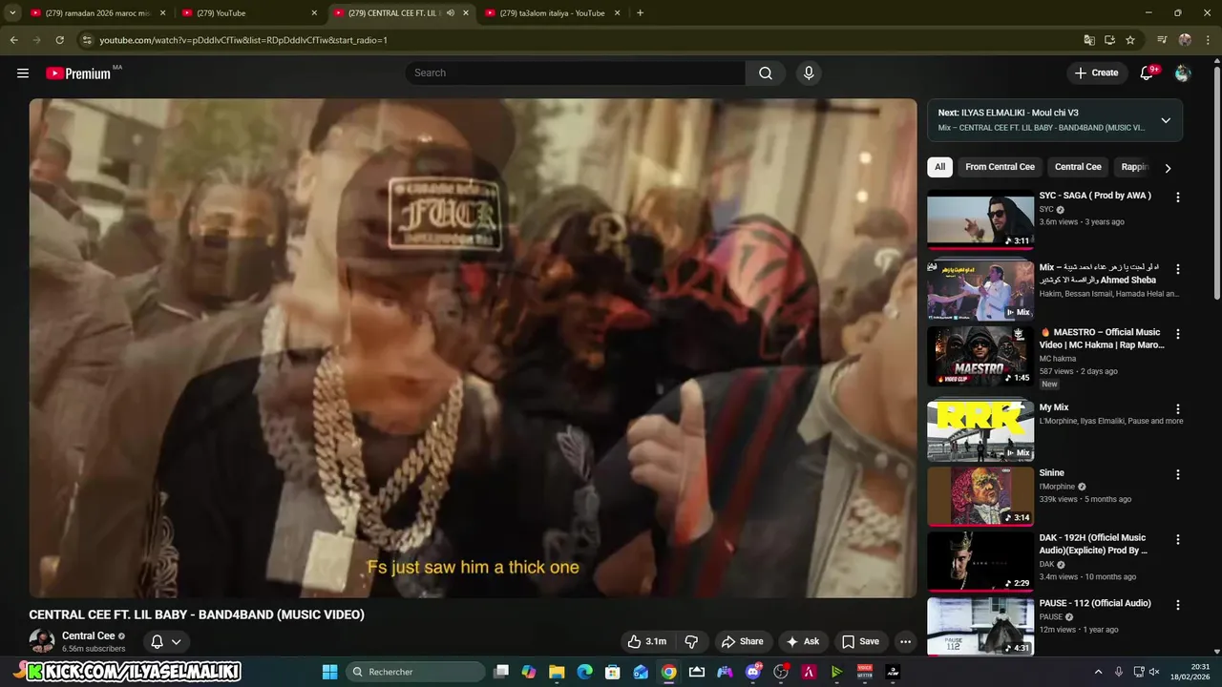This screenshot has width=1222, height=687.
Task: Open options for Ahmed Sheba mix
Action: [1177, 269]
